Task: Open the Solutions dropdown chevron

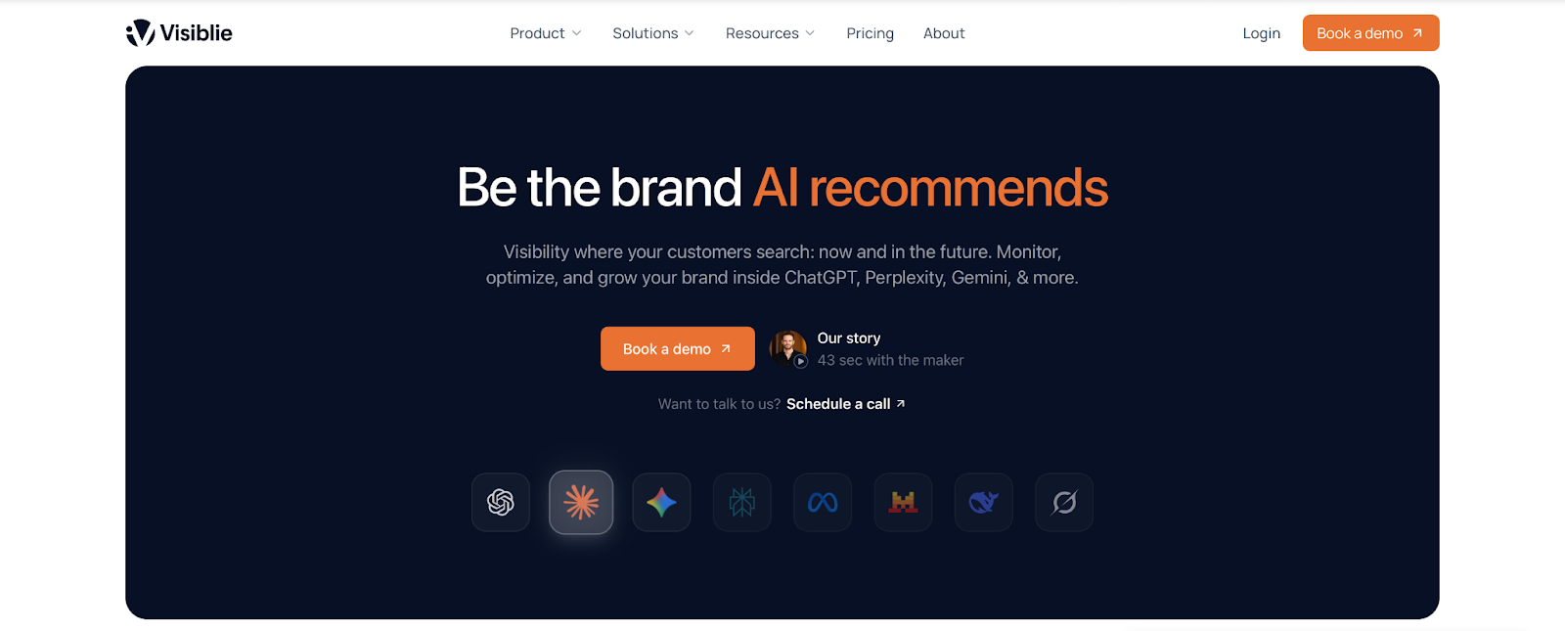Action: click(x=690, y=33)
